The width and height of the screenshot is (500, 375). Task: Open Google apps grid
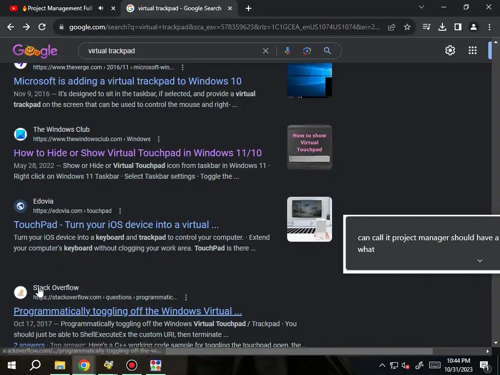[x=472, y=50]
